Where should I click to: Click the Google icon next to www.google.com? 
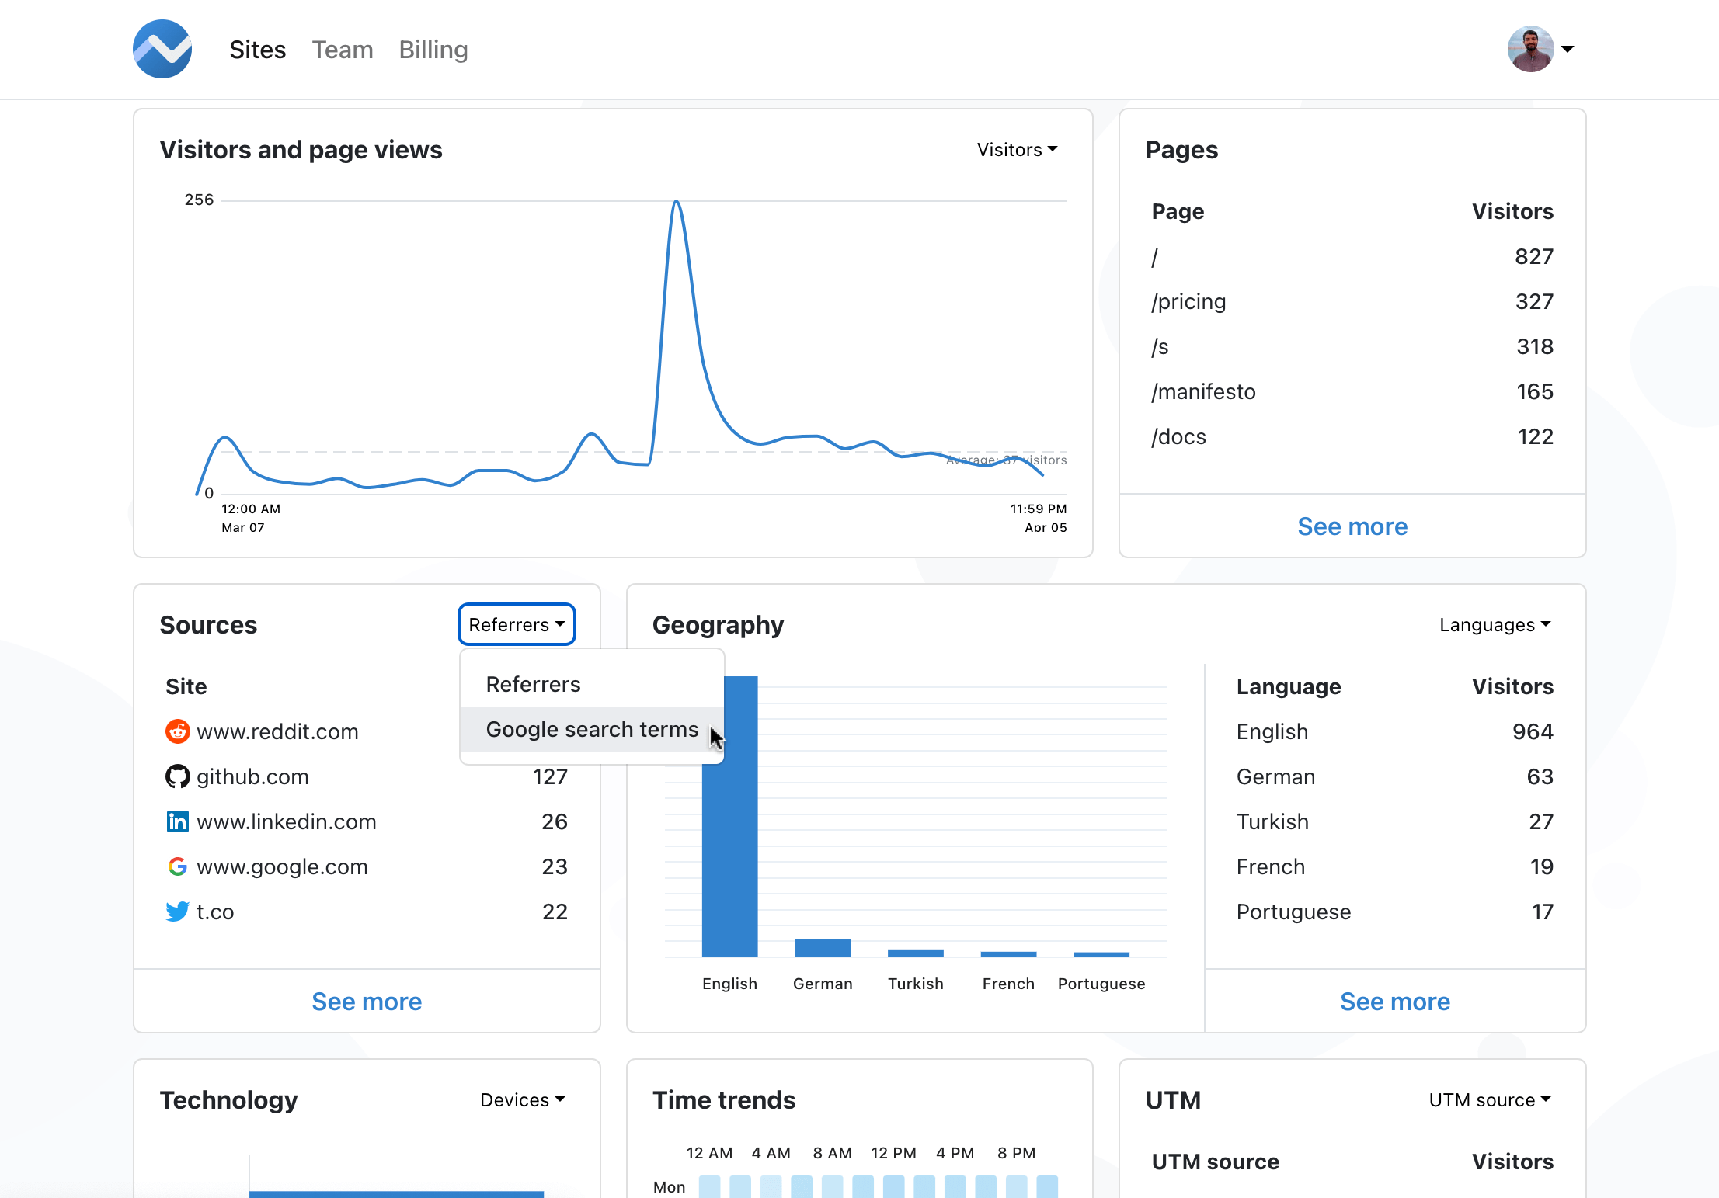[178, 866]
